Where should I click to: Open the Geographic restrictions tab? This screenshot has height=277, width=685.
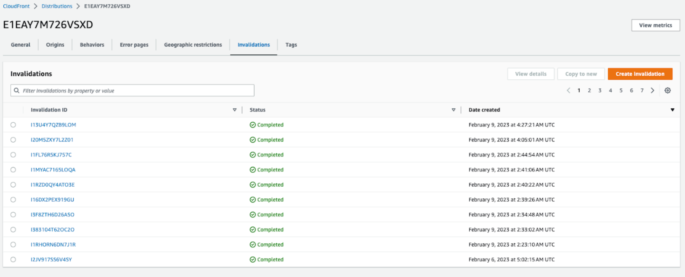[x=193, y=45]
